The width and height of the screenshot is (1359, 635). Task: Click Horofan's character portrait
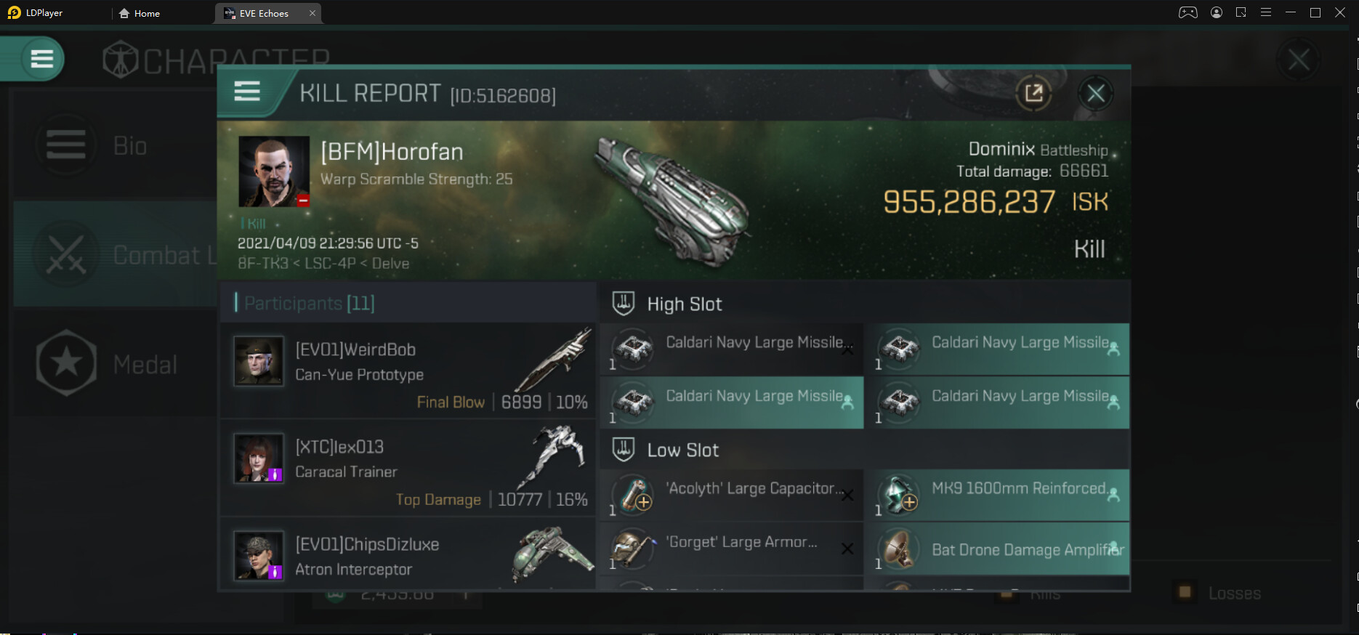(x=274, y=171)
